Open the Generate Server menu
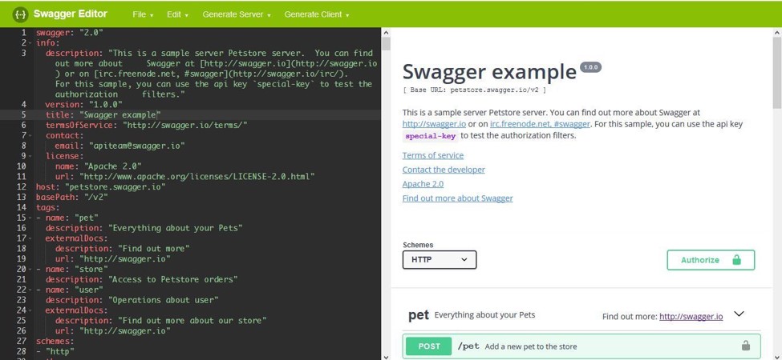Image resolution: width=782 pixels, height=360 pixels. point(237,14)
